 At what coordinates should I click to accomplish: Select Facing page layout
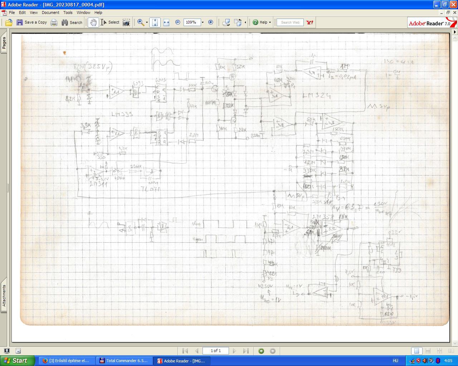[x=451, y=351]
